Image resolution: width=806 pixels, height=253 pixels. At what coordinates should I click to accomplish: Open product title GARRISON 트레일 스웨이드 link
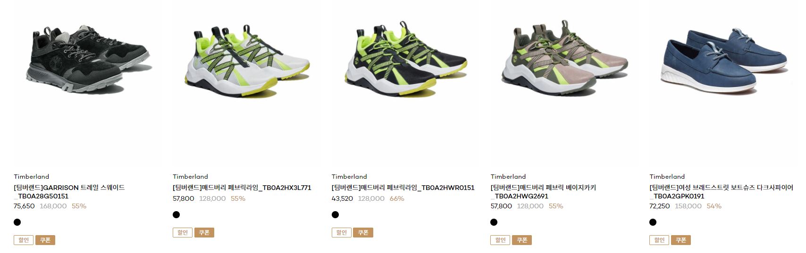coord(69,191)
